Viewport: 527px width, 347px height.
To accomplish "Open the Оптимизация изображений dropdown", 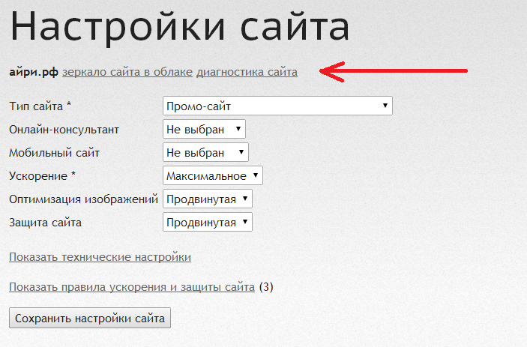I will click(207, 199).
